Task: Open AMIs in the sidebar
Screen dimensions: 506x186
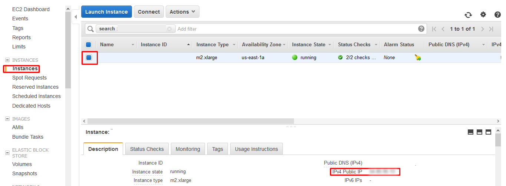Action: (x=18, y=127)
